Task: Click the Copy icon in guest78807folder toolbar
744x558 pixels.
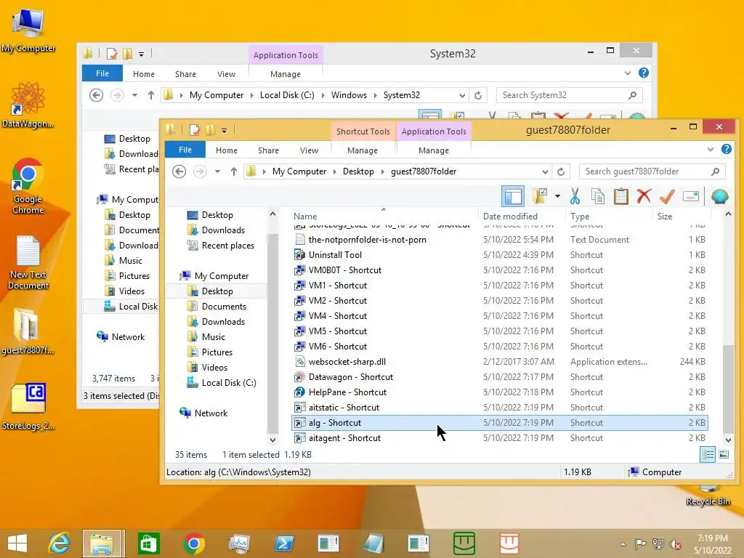Action: pos(598,196)
